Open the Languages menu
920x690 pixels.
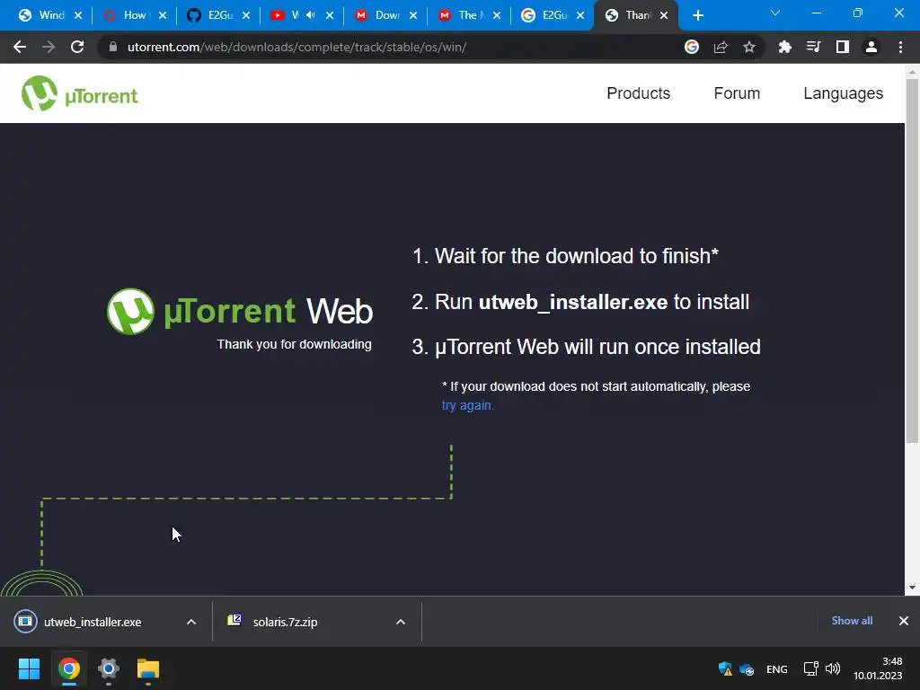(843, 93)
